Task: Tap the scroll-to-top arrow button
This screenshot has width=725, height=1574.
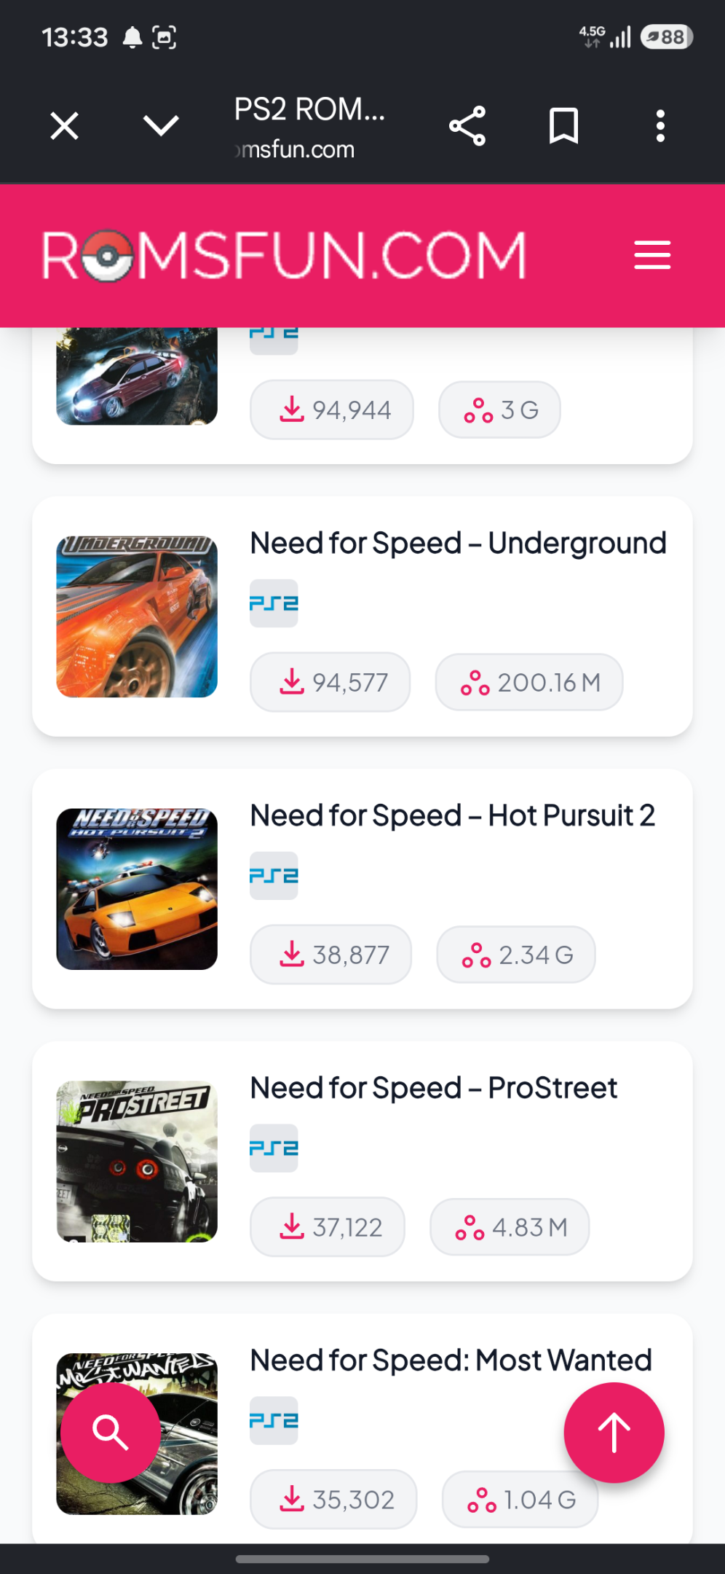Action: click(x=614, y=1433)
